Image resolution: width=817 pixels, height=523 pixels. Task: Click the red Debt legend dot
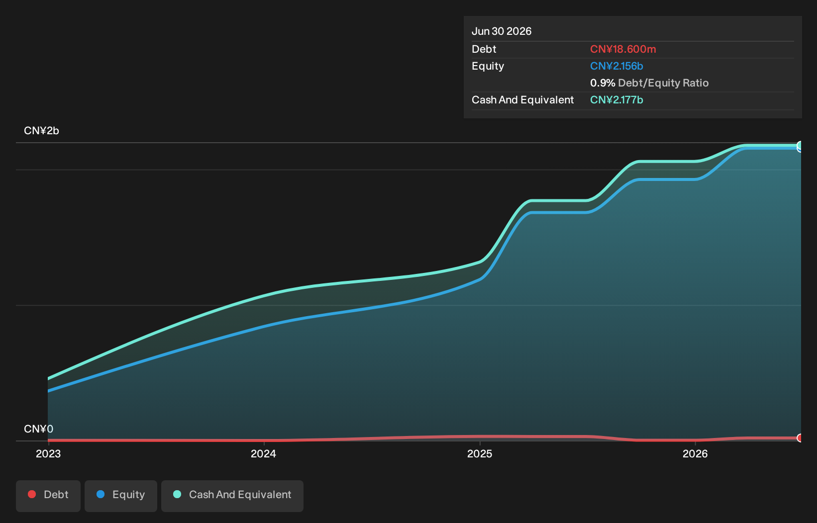pyautogui.click(x=32, y=494)
